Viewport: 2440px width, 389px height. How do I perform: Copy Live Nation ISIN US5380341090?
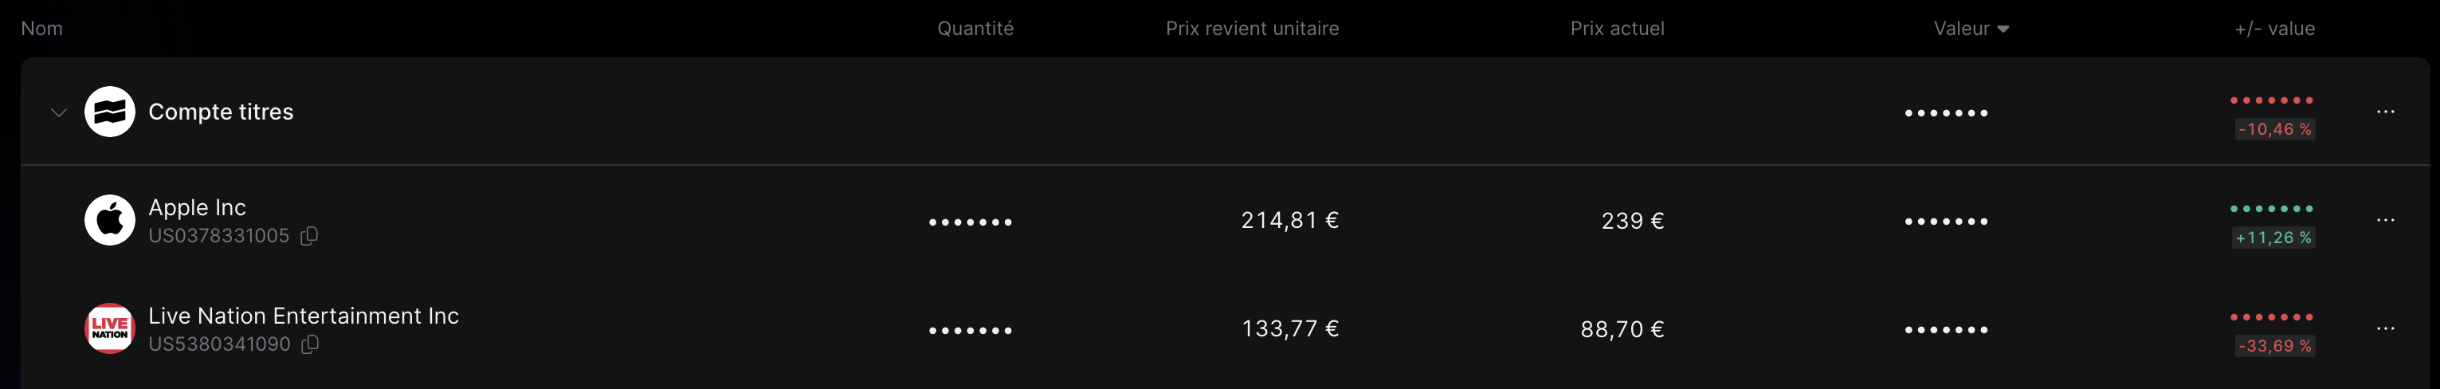click(x=310, y=344)
